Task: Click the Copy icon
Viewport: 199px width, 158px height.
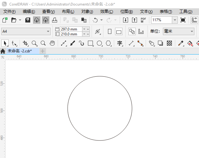Action: click(75, 20)
